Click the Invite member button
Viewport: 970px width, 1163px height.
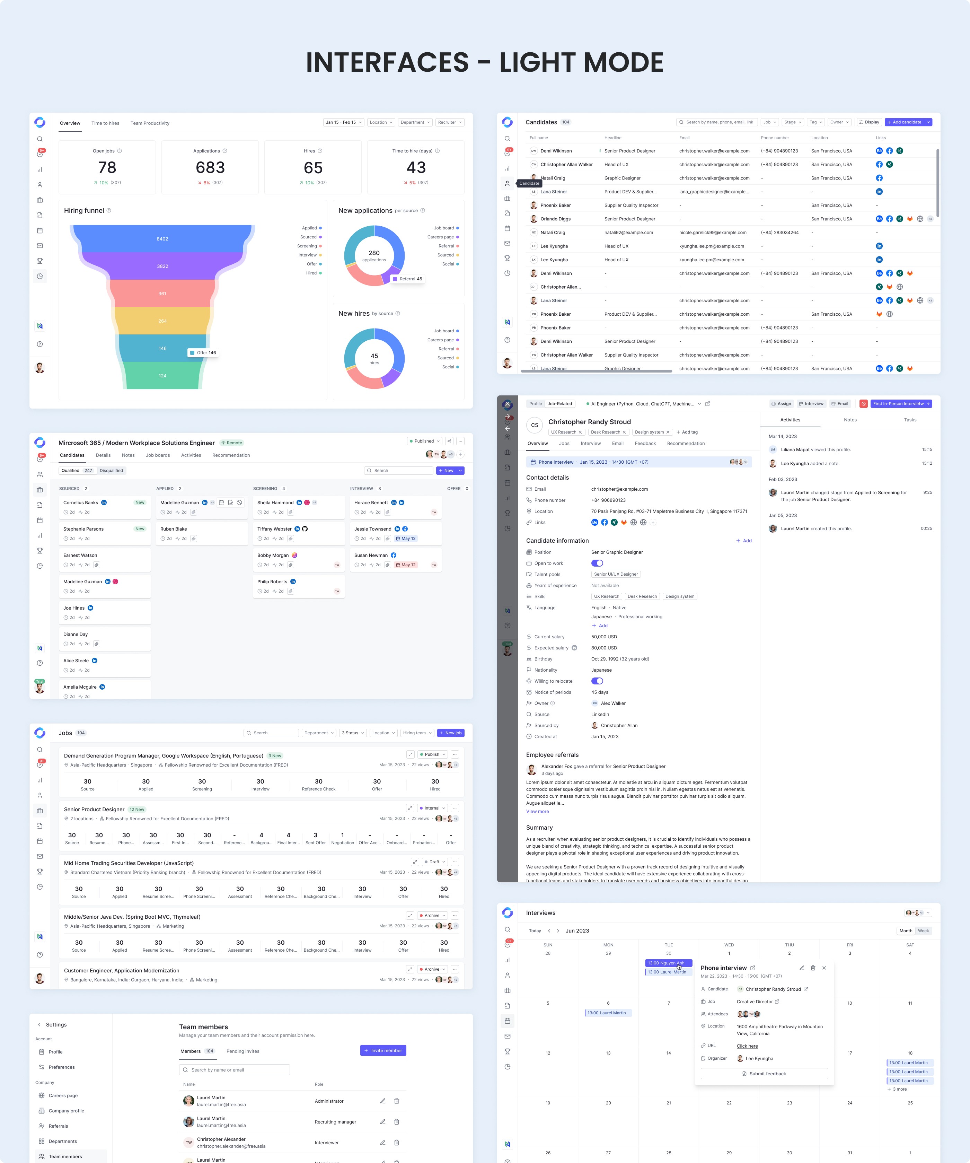[383, 1051]
